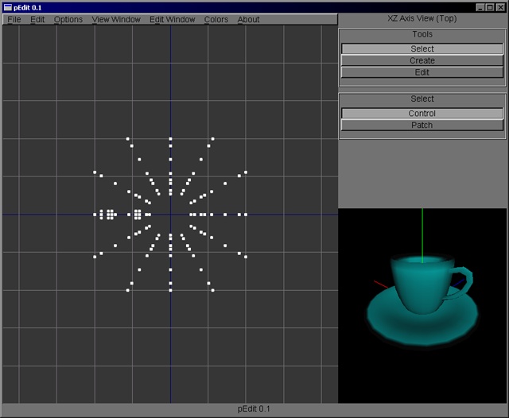The width and height of the screenshot is (509, 418).
Task: Open the File menu
Action: tap(14, 19)
